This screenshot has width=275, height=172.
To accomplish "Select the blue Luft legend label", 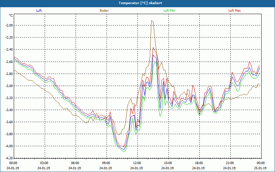I will pyautogui.click(x=39, y=11).
